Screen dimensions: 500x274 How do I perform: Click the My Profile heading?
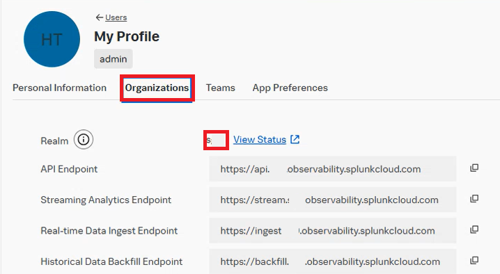127,37
